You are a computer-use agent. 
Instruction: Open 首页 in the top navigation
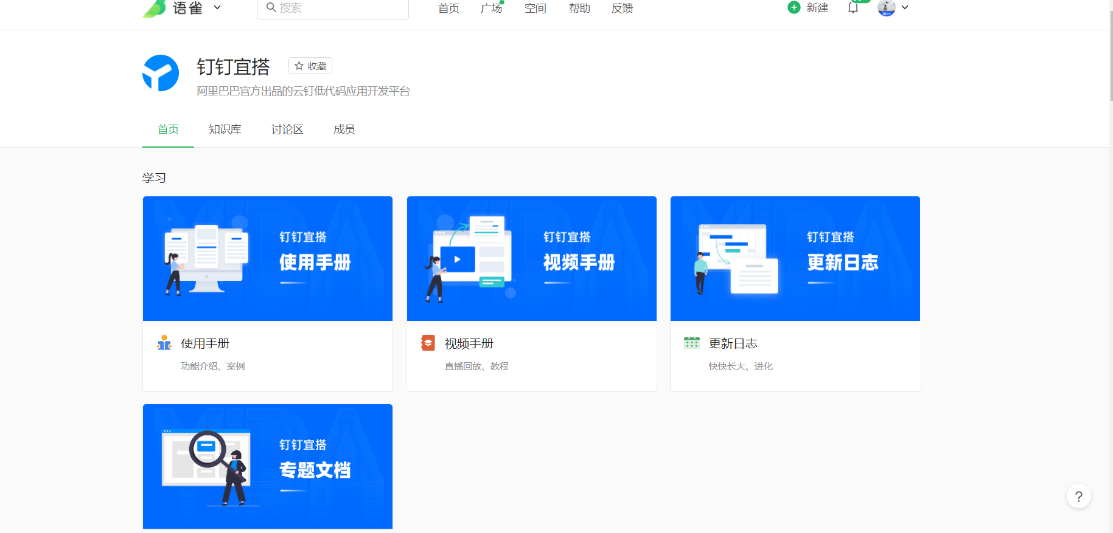pyautogui.click(x=448, y=9)
